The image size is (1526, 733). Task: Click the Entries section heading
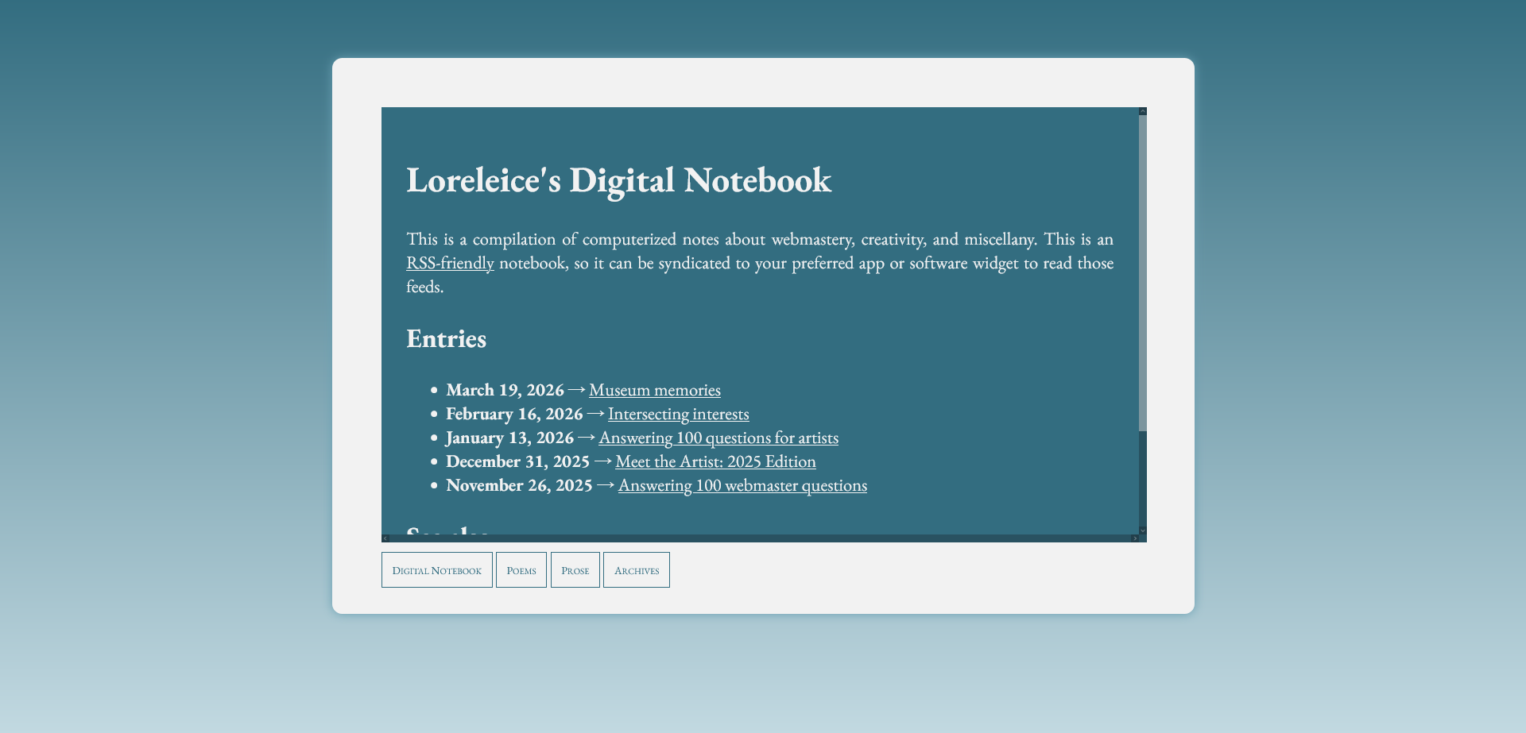[x=446, y=338]
